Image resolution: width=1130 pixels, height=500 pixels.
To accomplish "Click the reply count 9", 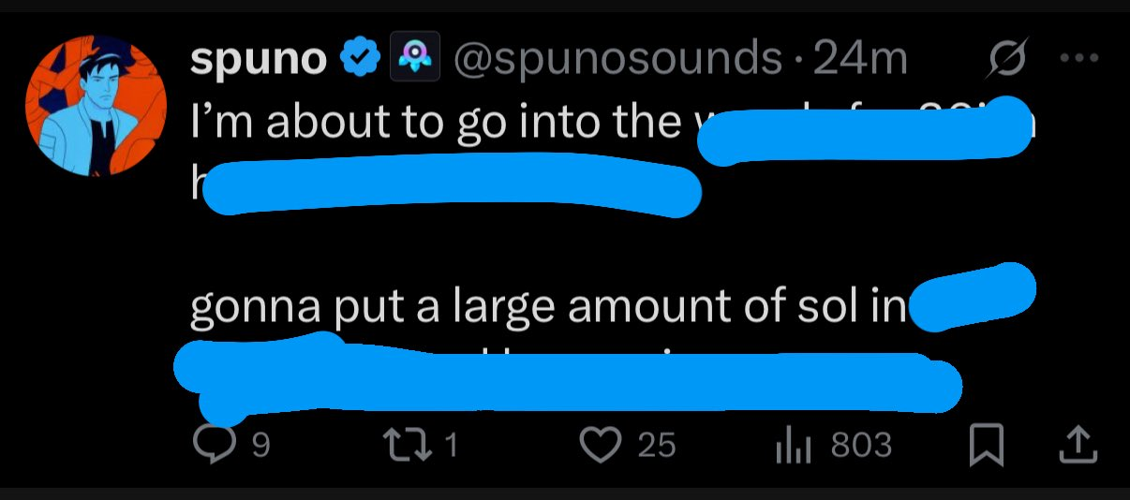I will click(x=262, y=446).
